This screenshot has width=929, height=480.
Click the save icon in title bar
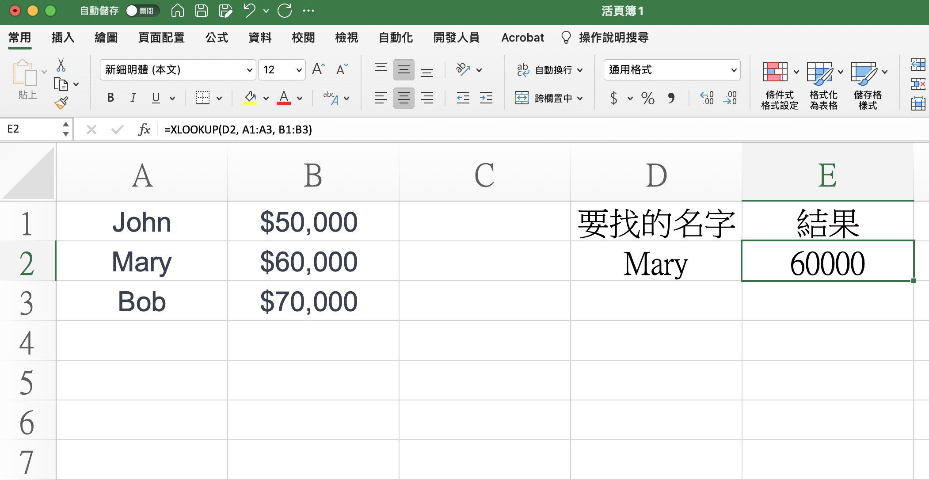[x=202, y=11]
